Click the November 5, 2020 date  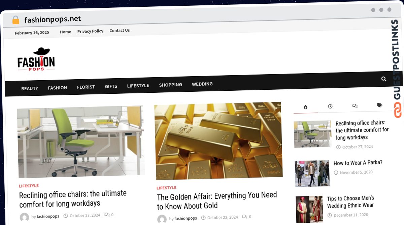tap(356, 172)
